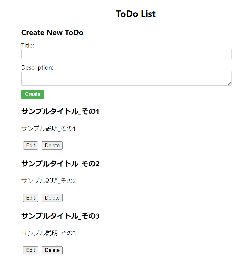Select the サンプルタイトル_その1 heading
Viewport: 247px width, 261px height.
(x=60, y=111)
